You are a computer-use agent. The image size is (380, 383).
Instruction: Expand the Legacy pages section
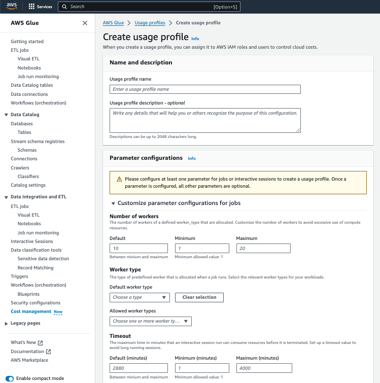(6, 323)
